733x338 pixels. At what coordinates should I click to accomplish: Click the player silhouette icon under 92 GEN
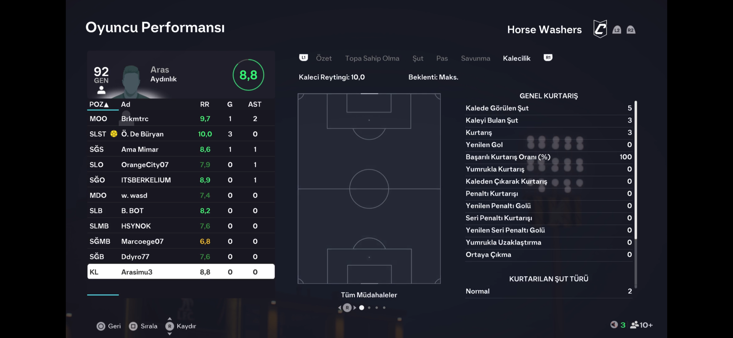tap(101, 90)
